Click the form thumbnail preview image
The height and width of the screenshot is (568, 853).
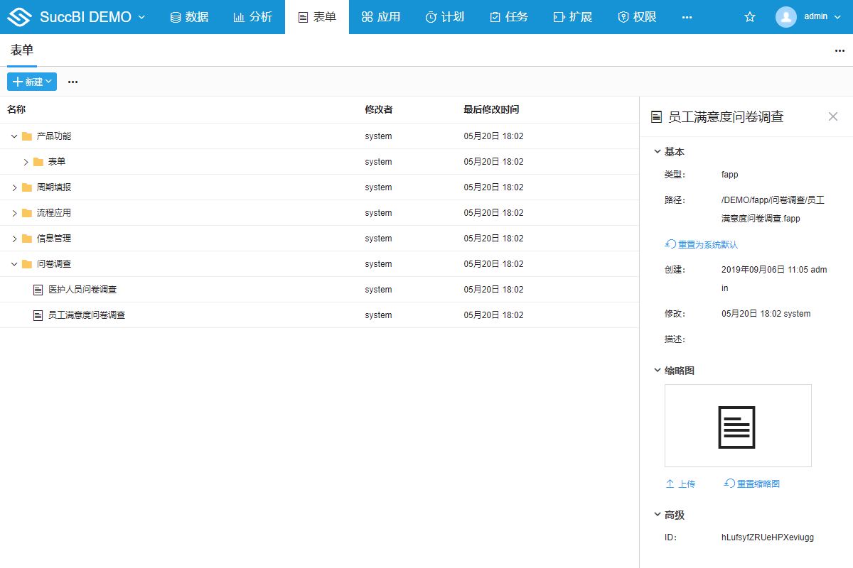(737, 426)
